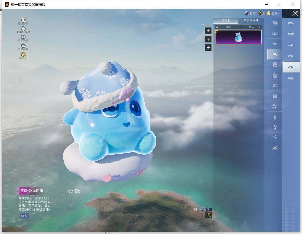Switch to the 时装 menu tab
Image resolution: width=302 pixels, height=234 pixels.
click(291, 23)
